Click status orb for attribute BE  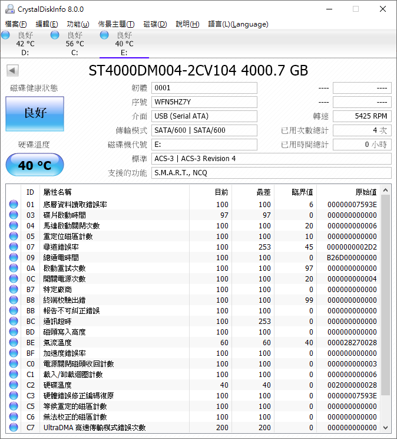click(14, 343)
